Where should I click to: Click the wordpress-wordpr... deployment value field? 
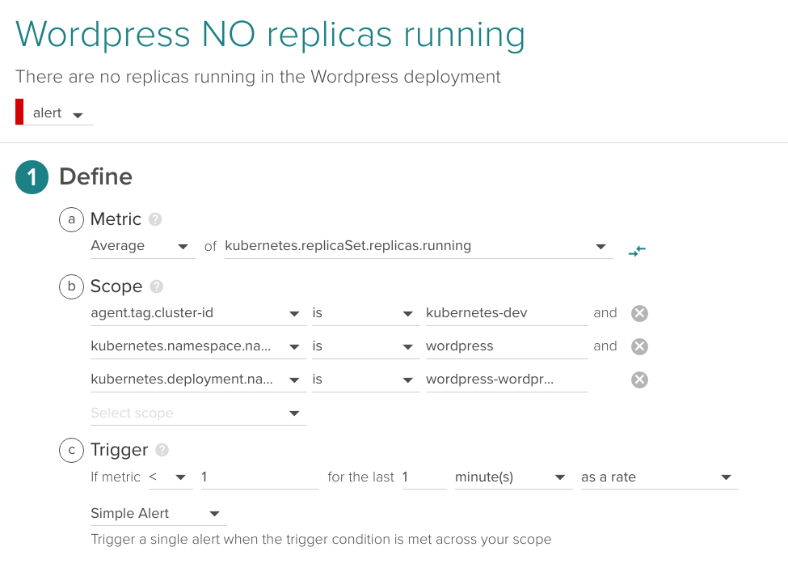(x=507, y=380)
